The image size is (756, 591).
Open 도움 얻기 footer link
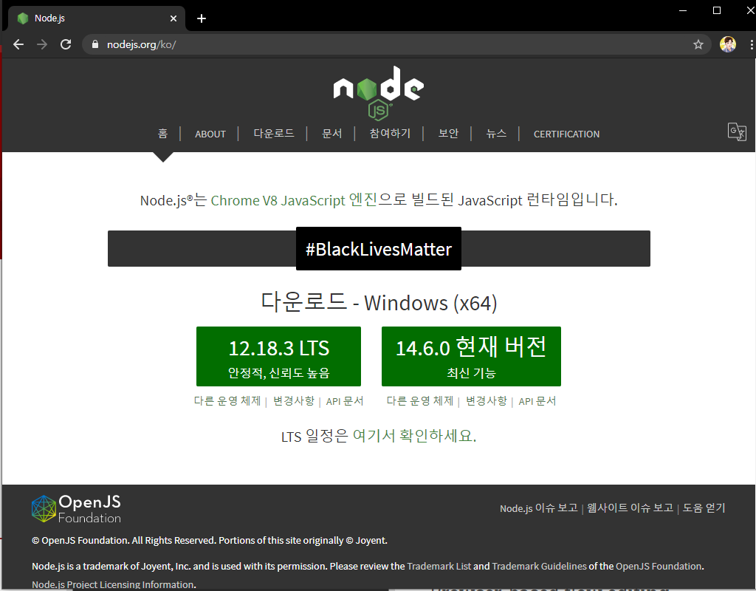pyautogui.click(x=704, y=508)
